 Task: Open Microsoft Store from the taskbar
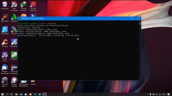point(26,94)
